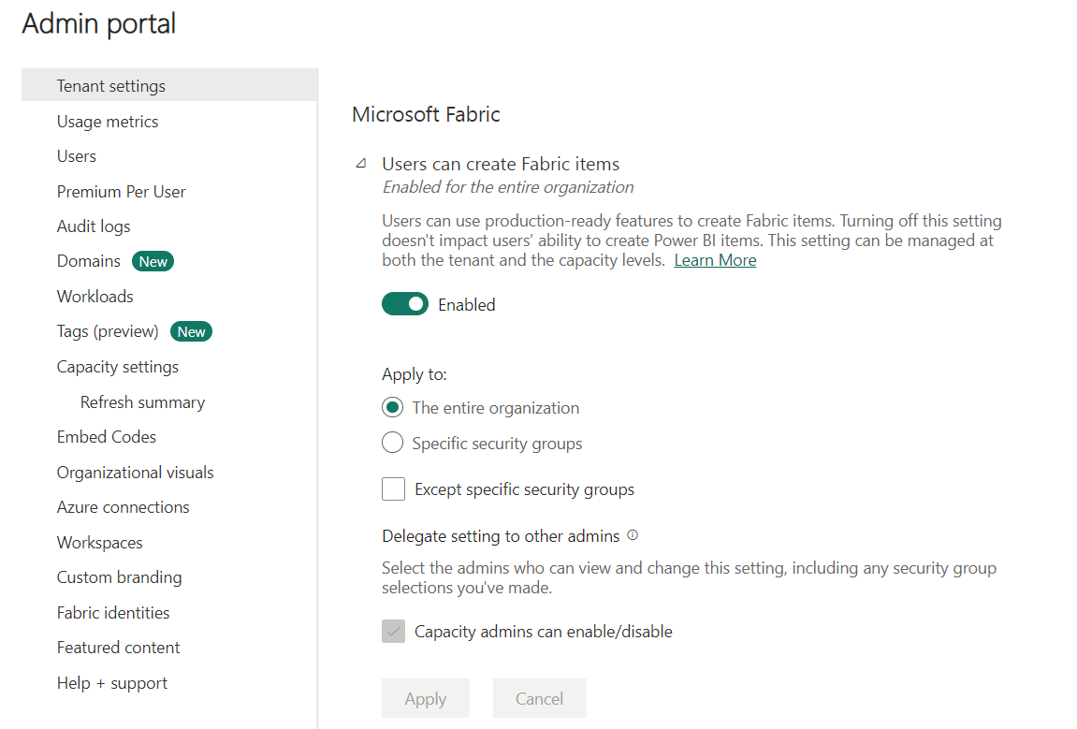Viewport: 1077px width, 729px height.
Task: Open the Users section
Action: [76, 156]
